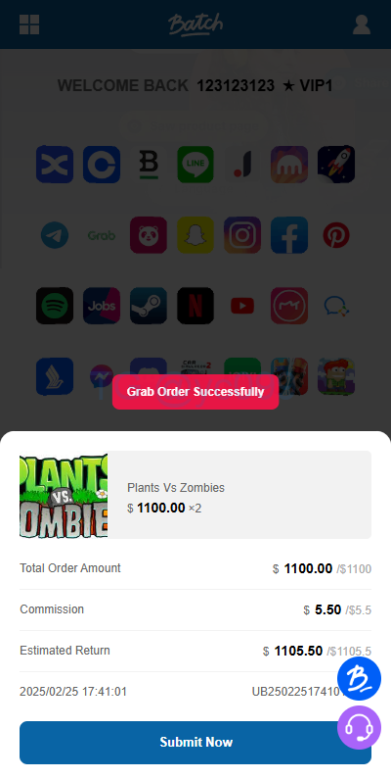The image size is (391, 778).
Task: Tap the blue Batch floating button
Action: (360, 679)
